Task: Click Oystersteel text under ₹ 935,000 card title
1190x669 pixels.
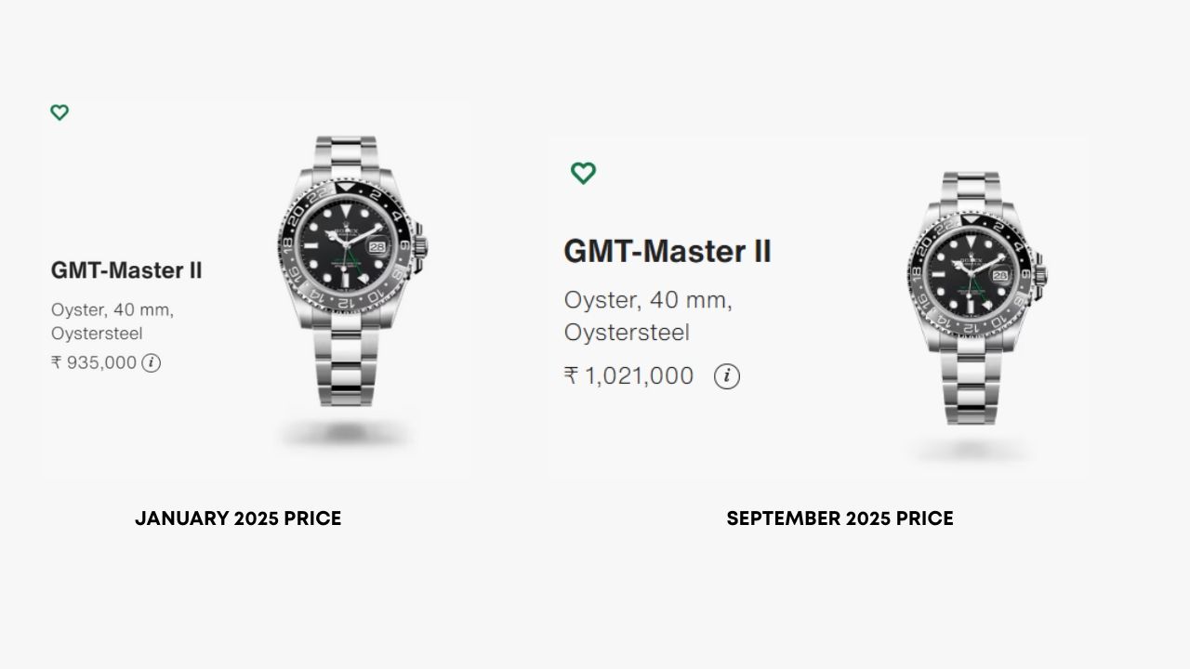Action: pyautogui.click(x=97, y=334)
